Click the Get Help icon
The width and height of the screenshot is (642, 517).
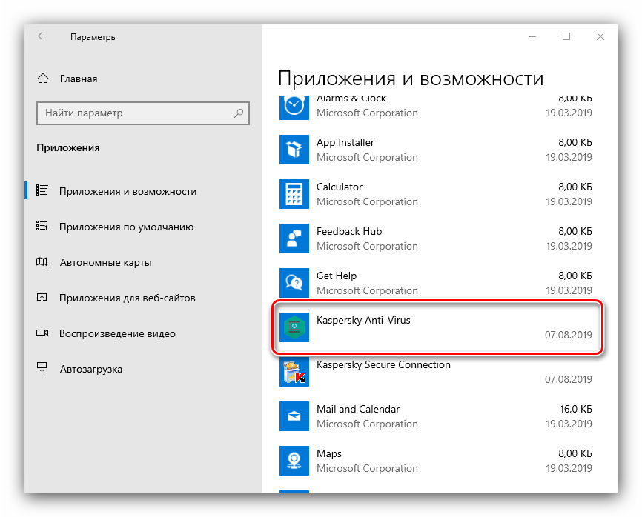click(294, 283)
